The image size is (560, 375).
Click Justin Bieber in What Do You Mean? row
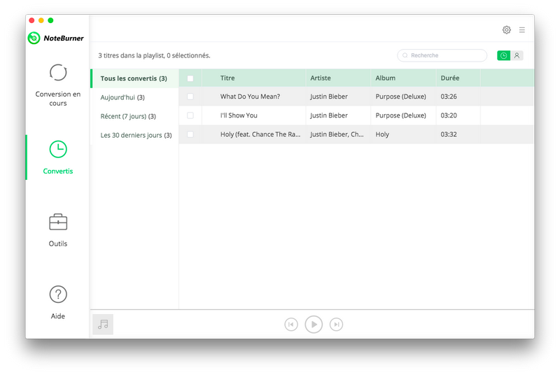click(328, 97)
